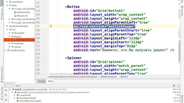Expand the drawable folder

(x=9, y=33)
